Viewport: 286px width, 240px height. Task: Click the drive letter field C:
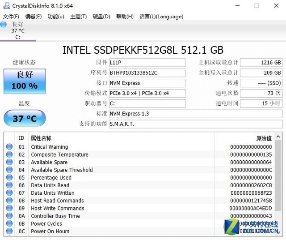pos(147,103)
